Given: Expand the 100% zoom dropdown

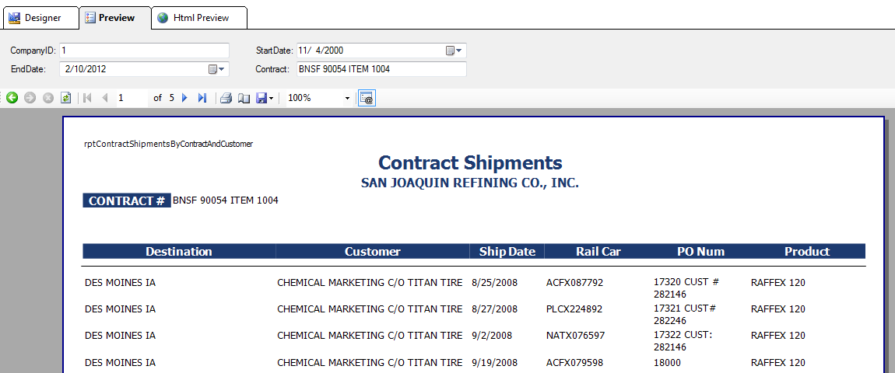Looking at the screenshot, I should [347, 98].
